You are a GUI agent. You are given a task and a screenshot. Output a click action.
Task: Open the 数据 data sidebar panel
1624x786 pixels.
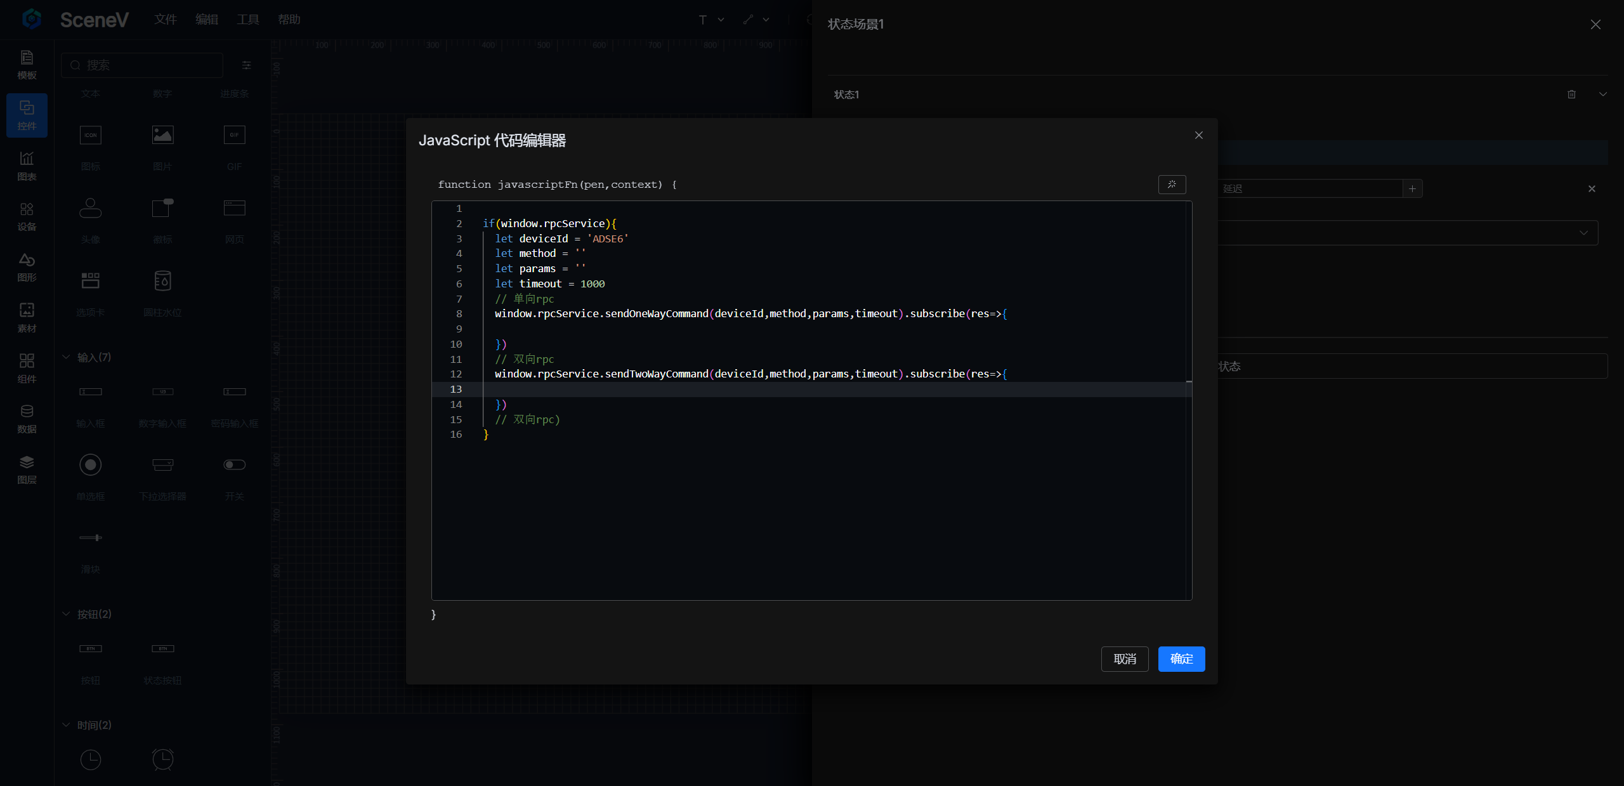27,419
